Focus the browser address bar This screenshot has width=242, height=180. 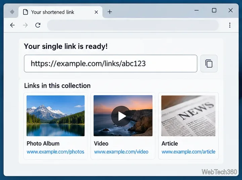[x=133, y=25]
